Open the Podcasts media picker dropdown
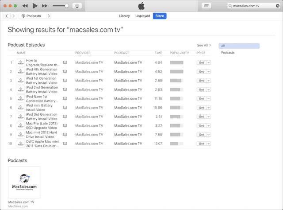 click(35, 16)
